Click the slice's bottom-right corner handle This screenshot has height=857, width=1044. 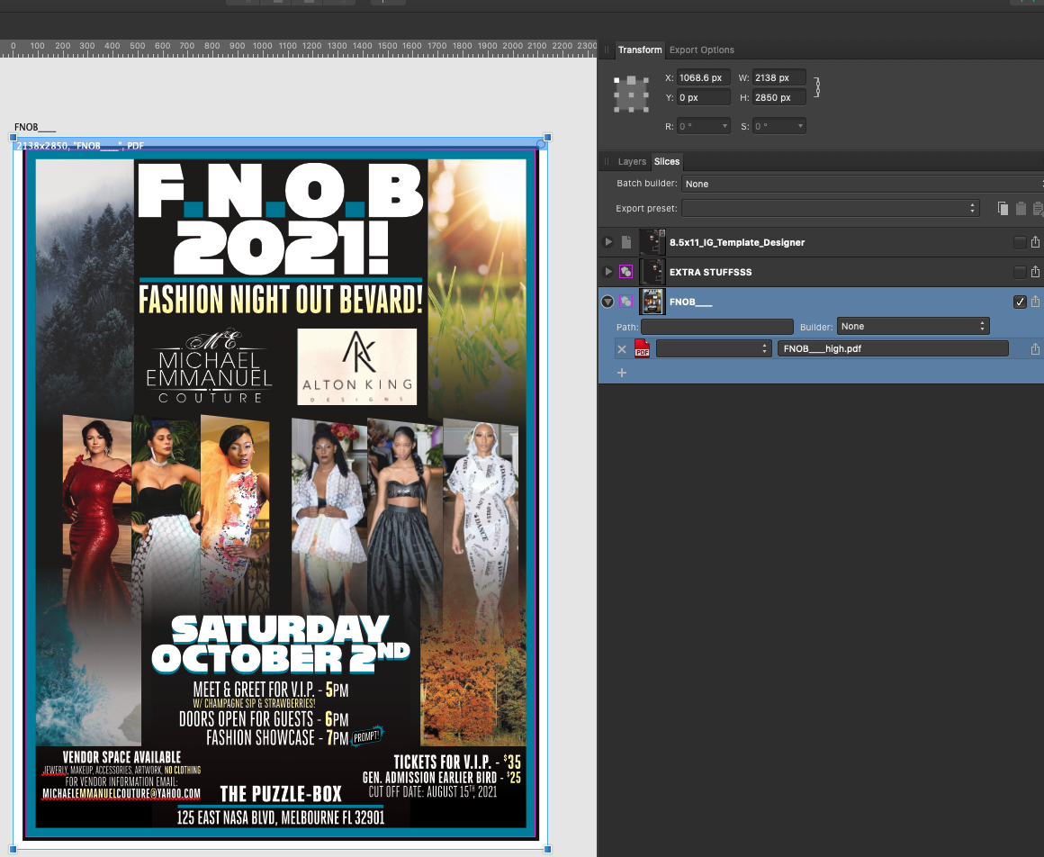[x=547, y=849]
